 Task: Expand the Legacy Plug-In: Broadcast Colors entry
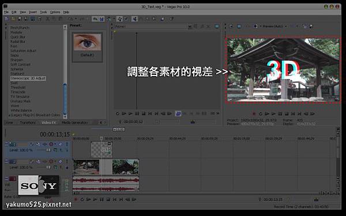click(x=9, y=115)
